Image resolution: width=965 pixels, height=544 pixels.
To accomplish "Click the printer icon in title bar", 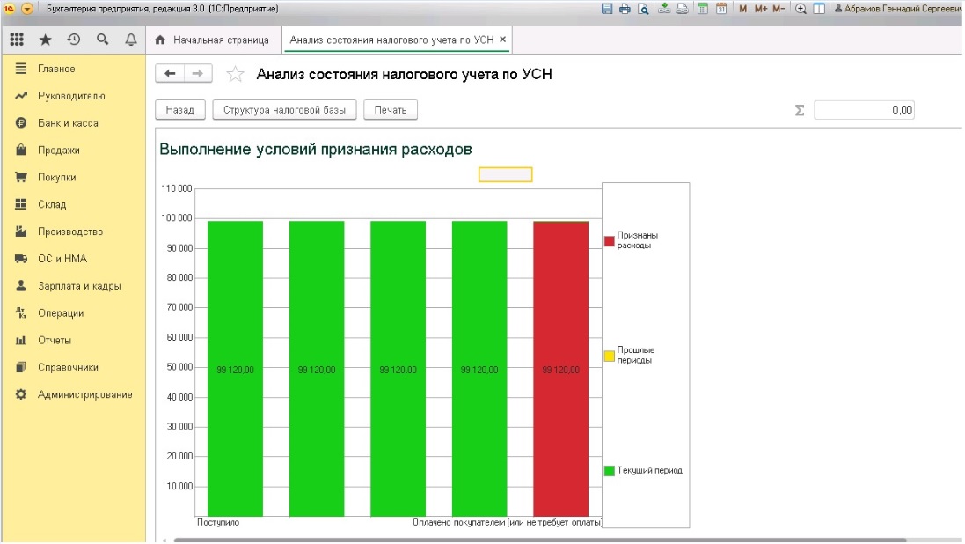I will 625,9.
